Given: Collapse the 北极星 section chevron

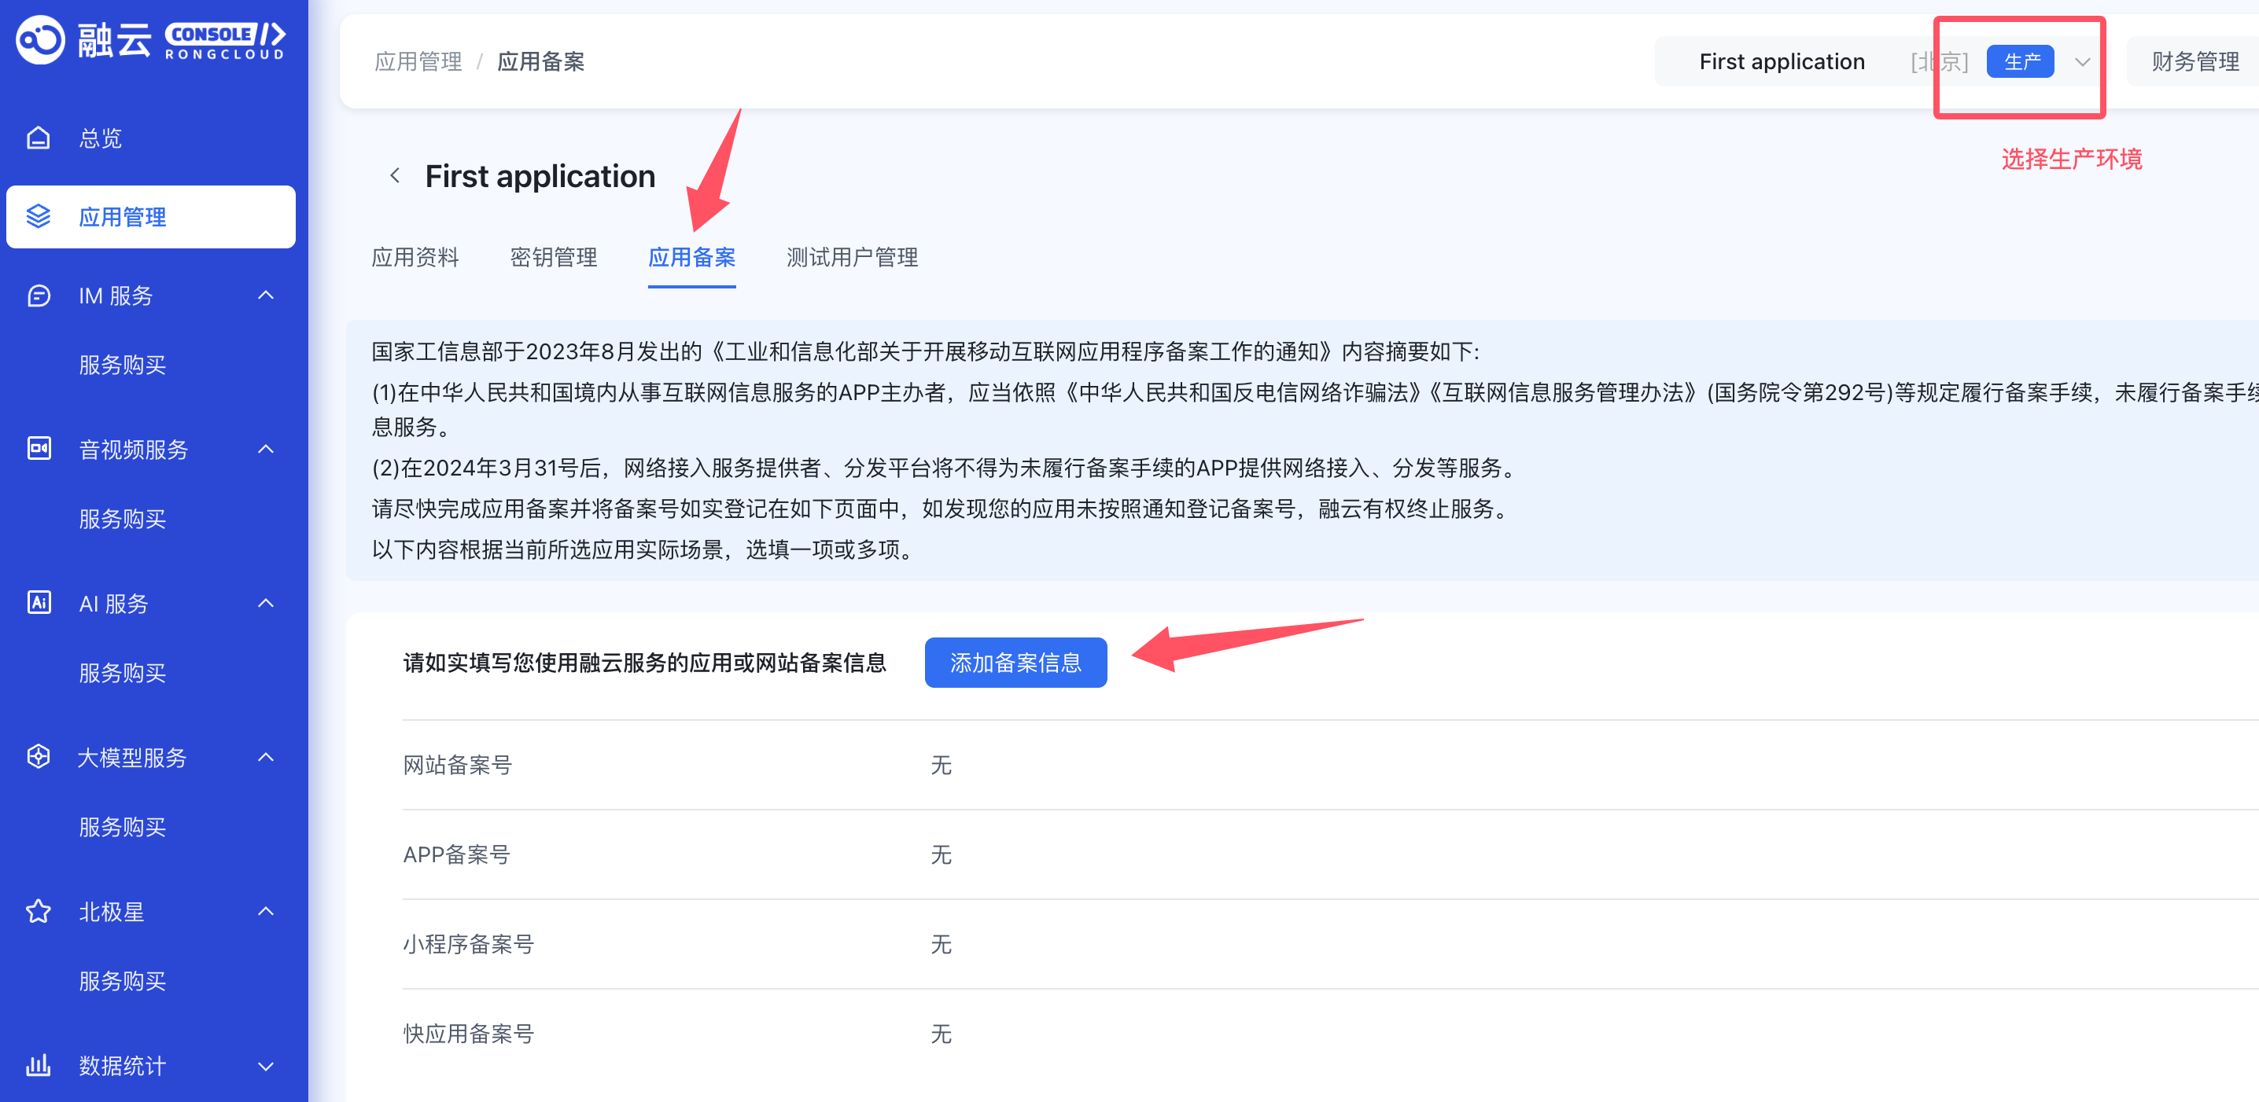Looking at the screenshot, I should coord(266,911).
